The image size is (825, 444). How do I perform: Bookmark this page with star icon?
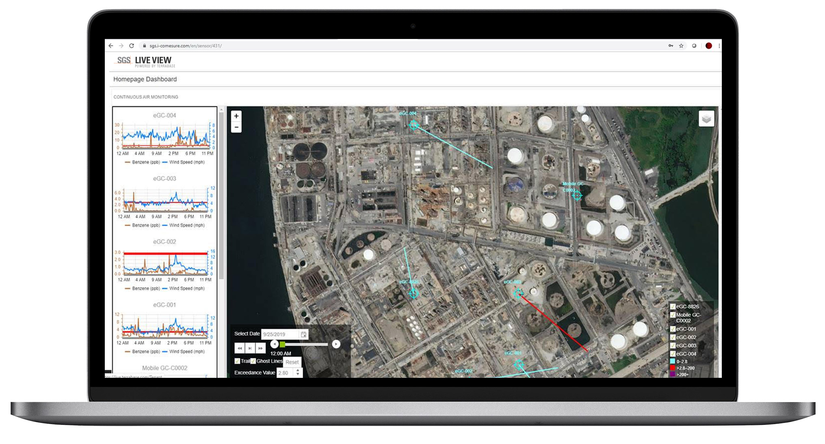[x=681, y=46]
